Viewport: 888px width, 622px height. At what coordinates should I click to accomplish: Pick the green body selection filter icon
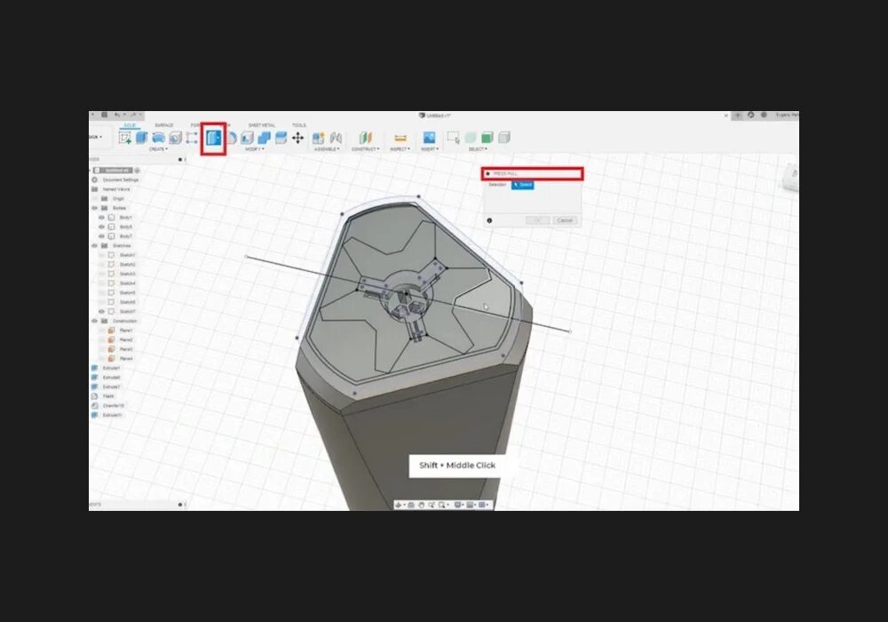pyautogui.click(x=487, y=138)
